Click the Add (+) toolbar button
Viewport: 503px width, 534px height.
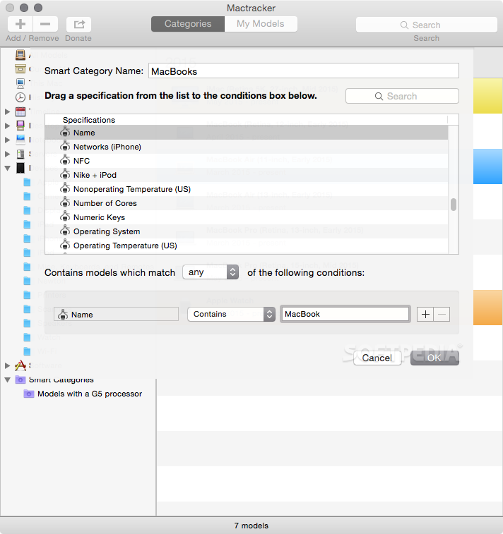pyautogui.click(x=20, y=24)
